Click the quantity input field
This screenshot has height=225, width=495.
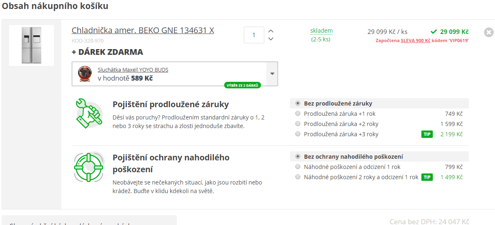pos(254,35)
